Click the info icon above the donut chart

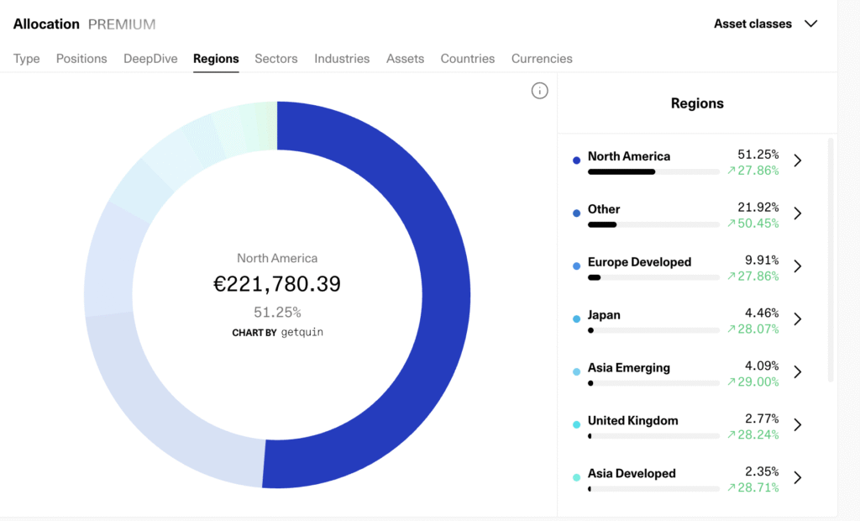(540, 91)
